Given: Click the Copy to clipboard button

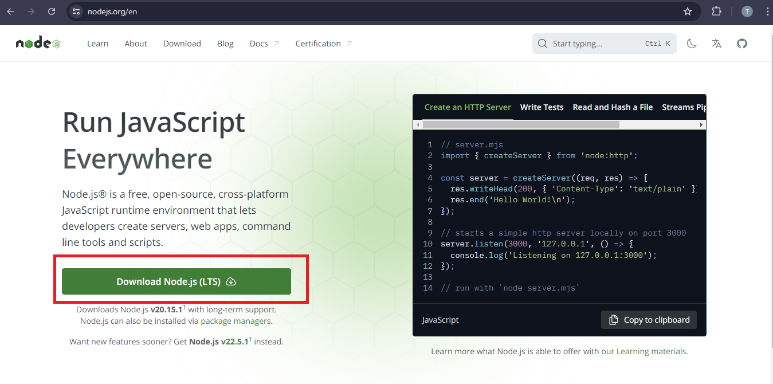Looking at the screenshot, I should (x=649, y=320).
